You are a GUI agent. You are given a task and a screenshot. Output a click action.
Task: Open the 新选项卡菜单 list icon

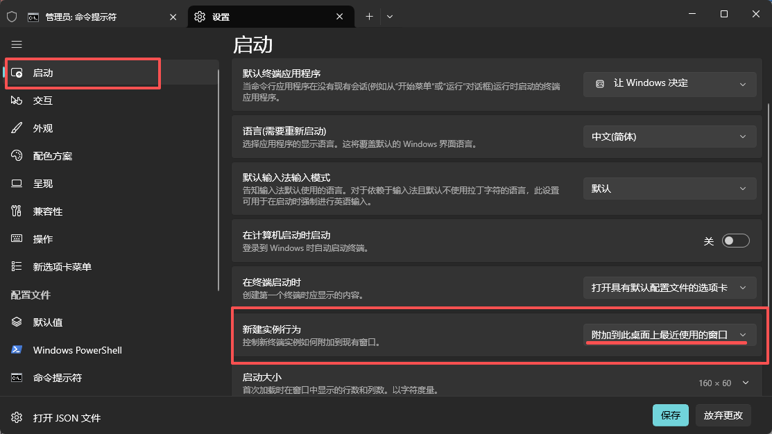pyautogui.click(x=17, y=267)
